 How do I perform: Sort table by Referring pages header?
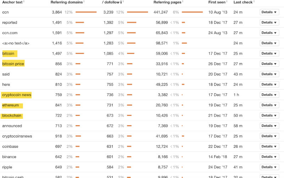[x=167, y=2]
